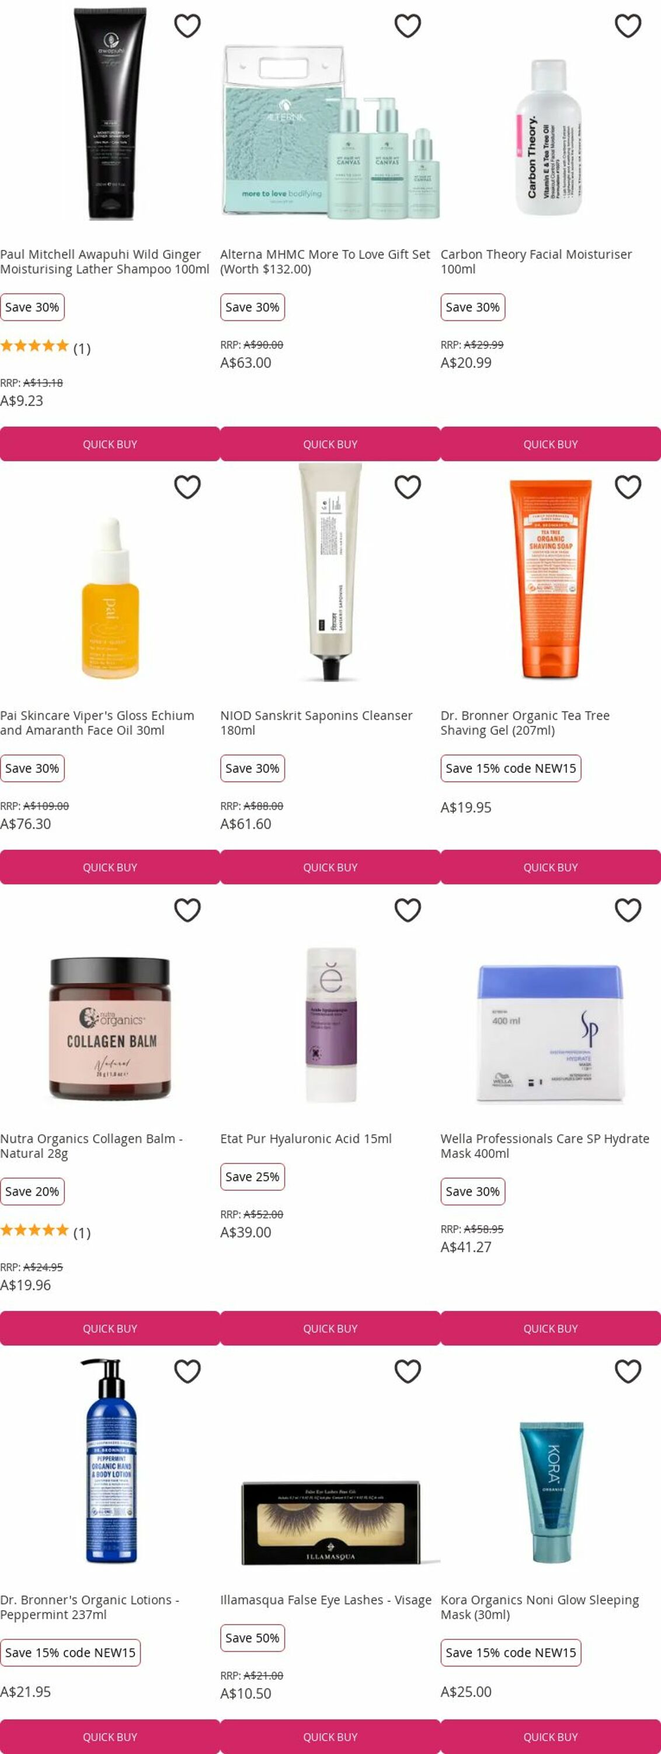Wishlist the Wella SP Hydrate Mask
This screenshot has width=661, height=1754.
click(628, 910)
